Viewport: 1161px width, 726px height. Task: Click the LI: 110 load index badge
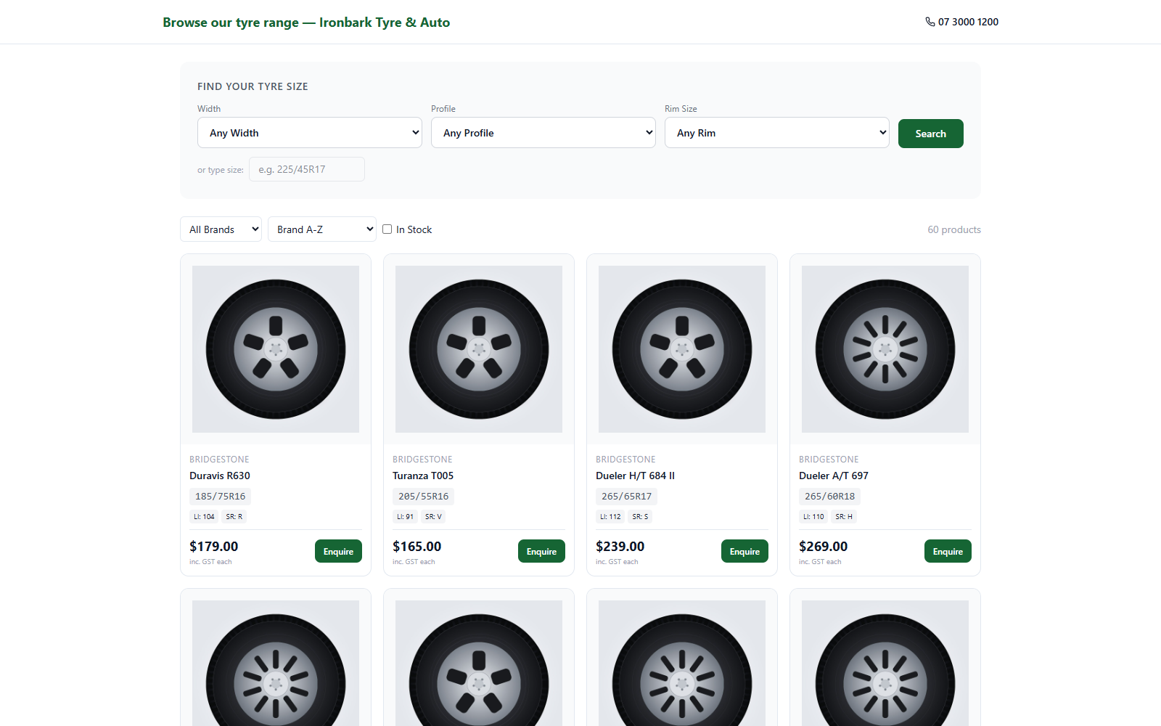click(x=813, y=517)
